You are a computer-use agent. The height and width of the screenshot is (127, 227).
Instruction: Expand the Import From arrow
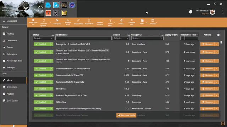point(115,23)
